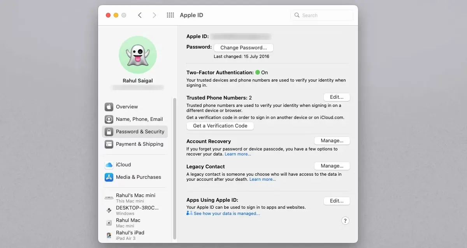Edit the Trusted Phone Numbers
The height and width of the screenshot is (248, 467).
pos(337,97)
